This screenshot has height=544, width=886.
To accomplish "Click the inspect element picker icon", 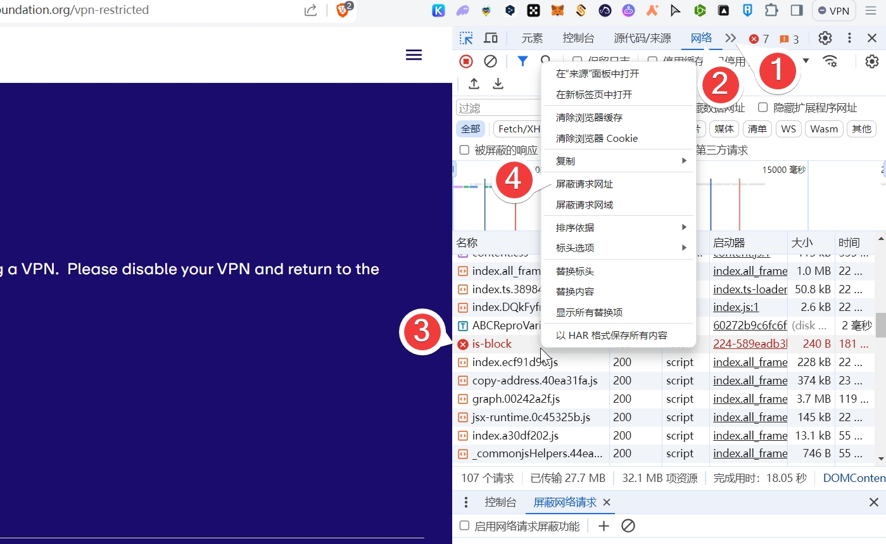I will click(x=466, y=38).
